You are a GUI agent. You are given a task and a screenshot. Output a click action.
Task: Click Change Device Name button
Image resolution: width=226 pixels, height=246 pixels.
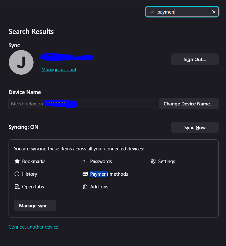click(x=188, y=104)
